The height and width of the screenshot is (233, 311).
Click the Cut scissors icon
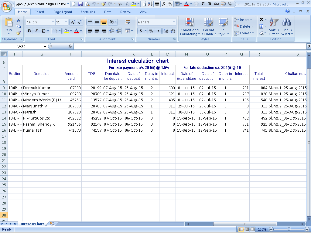[19, 20]
